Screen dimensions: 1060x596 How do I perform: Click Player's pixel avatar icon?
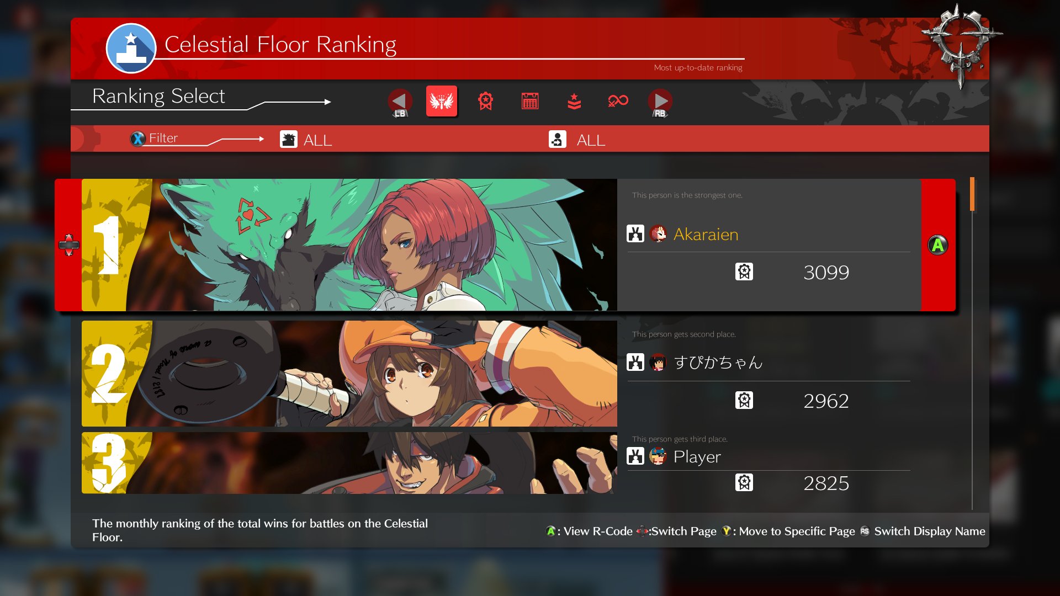[x=658, y=456]
